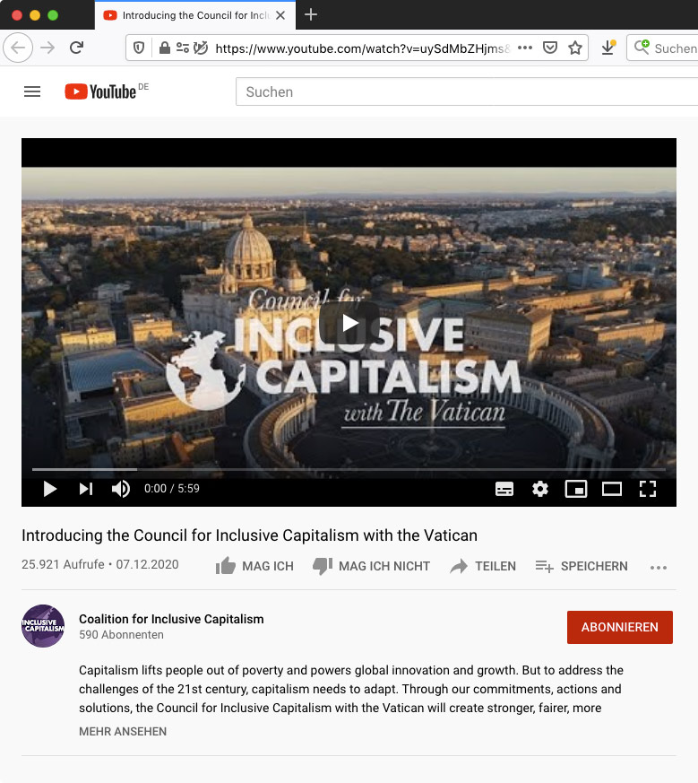Open more actions ellipsis below video

[659, 567]
